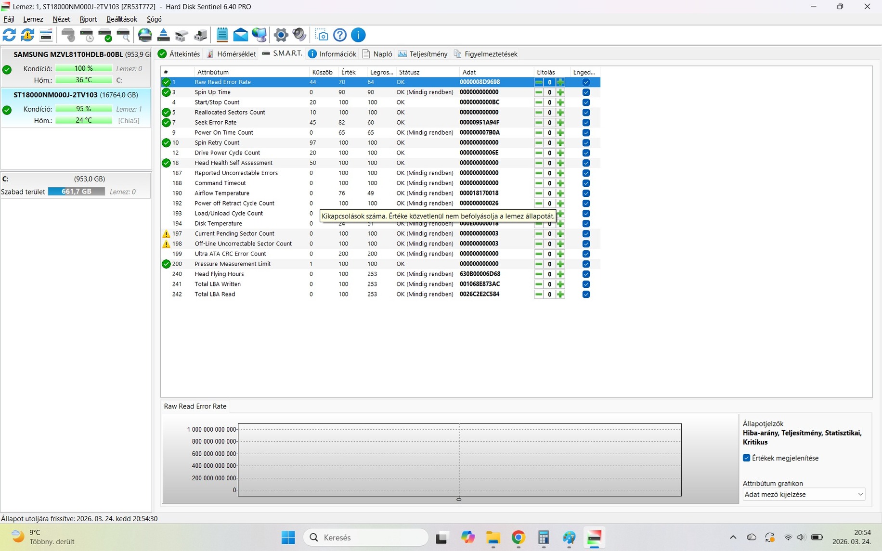Viewport: 882px width, 551px height.
Task: Increase offset for Total LBA Written row
Action: point(560,284)
